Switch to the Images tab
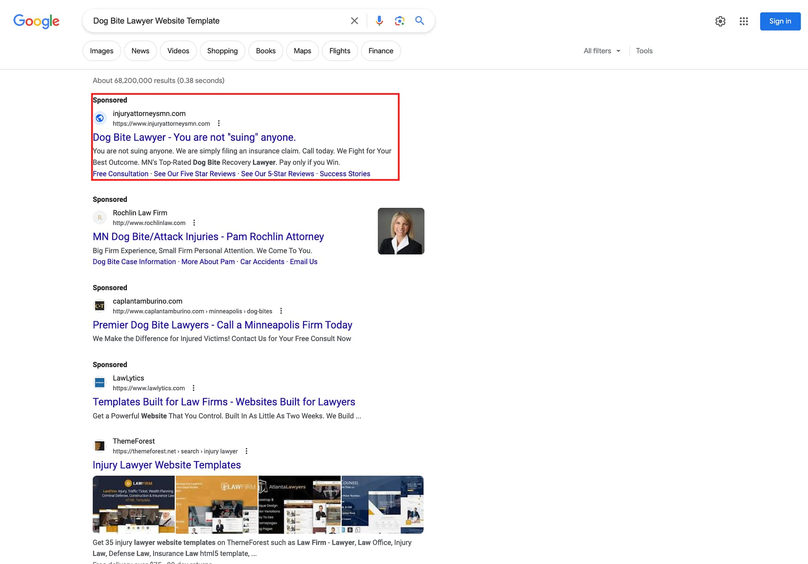The width and height of the screenshot is (808, 564). click(101, 51)
